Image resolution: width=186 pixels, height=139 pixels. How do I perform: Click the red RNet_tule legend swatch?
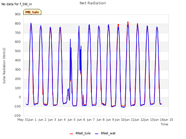tap(71, 134)
